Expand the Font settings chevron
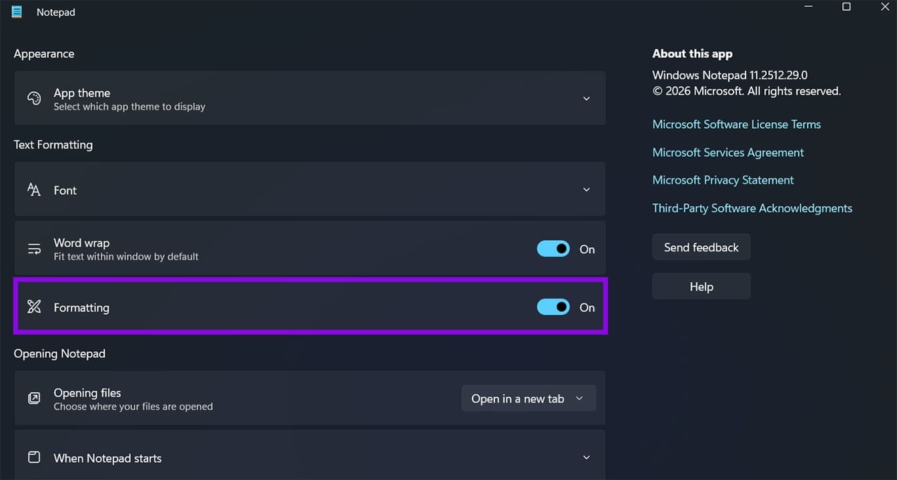 point(587,190)
